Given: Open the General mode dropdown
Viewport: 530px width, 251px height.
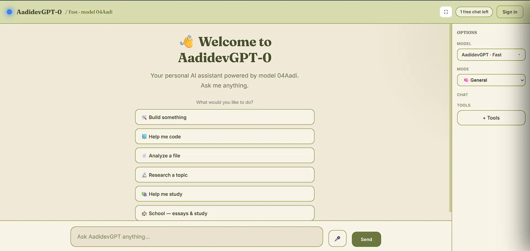Looking at the screenshot, I should (x=491, y=80).
